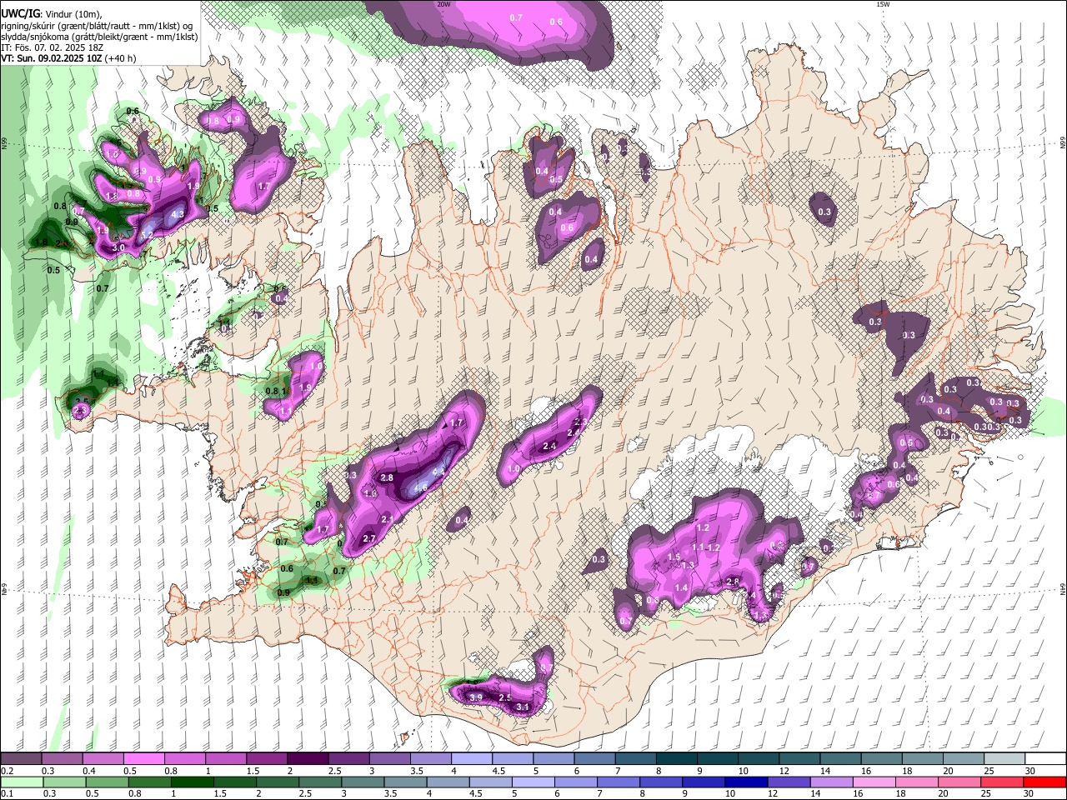Click the 0.7 value in the offshore band
1067x800 pixels.
(516, 17)
